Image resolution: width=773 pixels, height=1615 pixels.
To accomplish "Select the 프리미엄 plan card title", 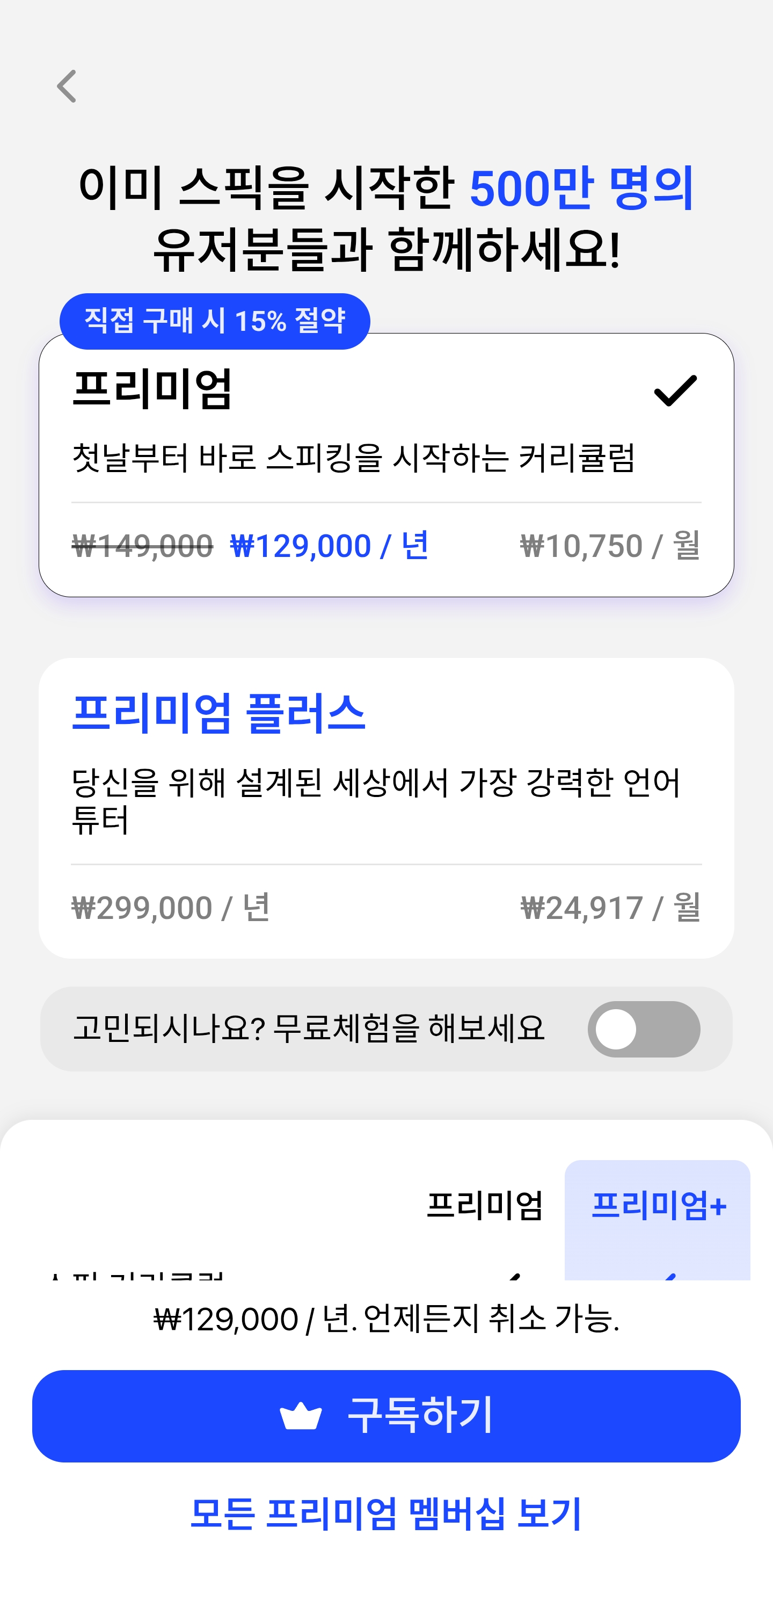I will click(x=152, y=389).
